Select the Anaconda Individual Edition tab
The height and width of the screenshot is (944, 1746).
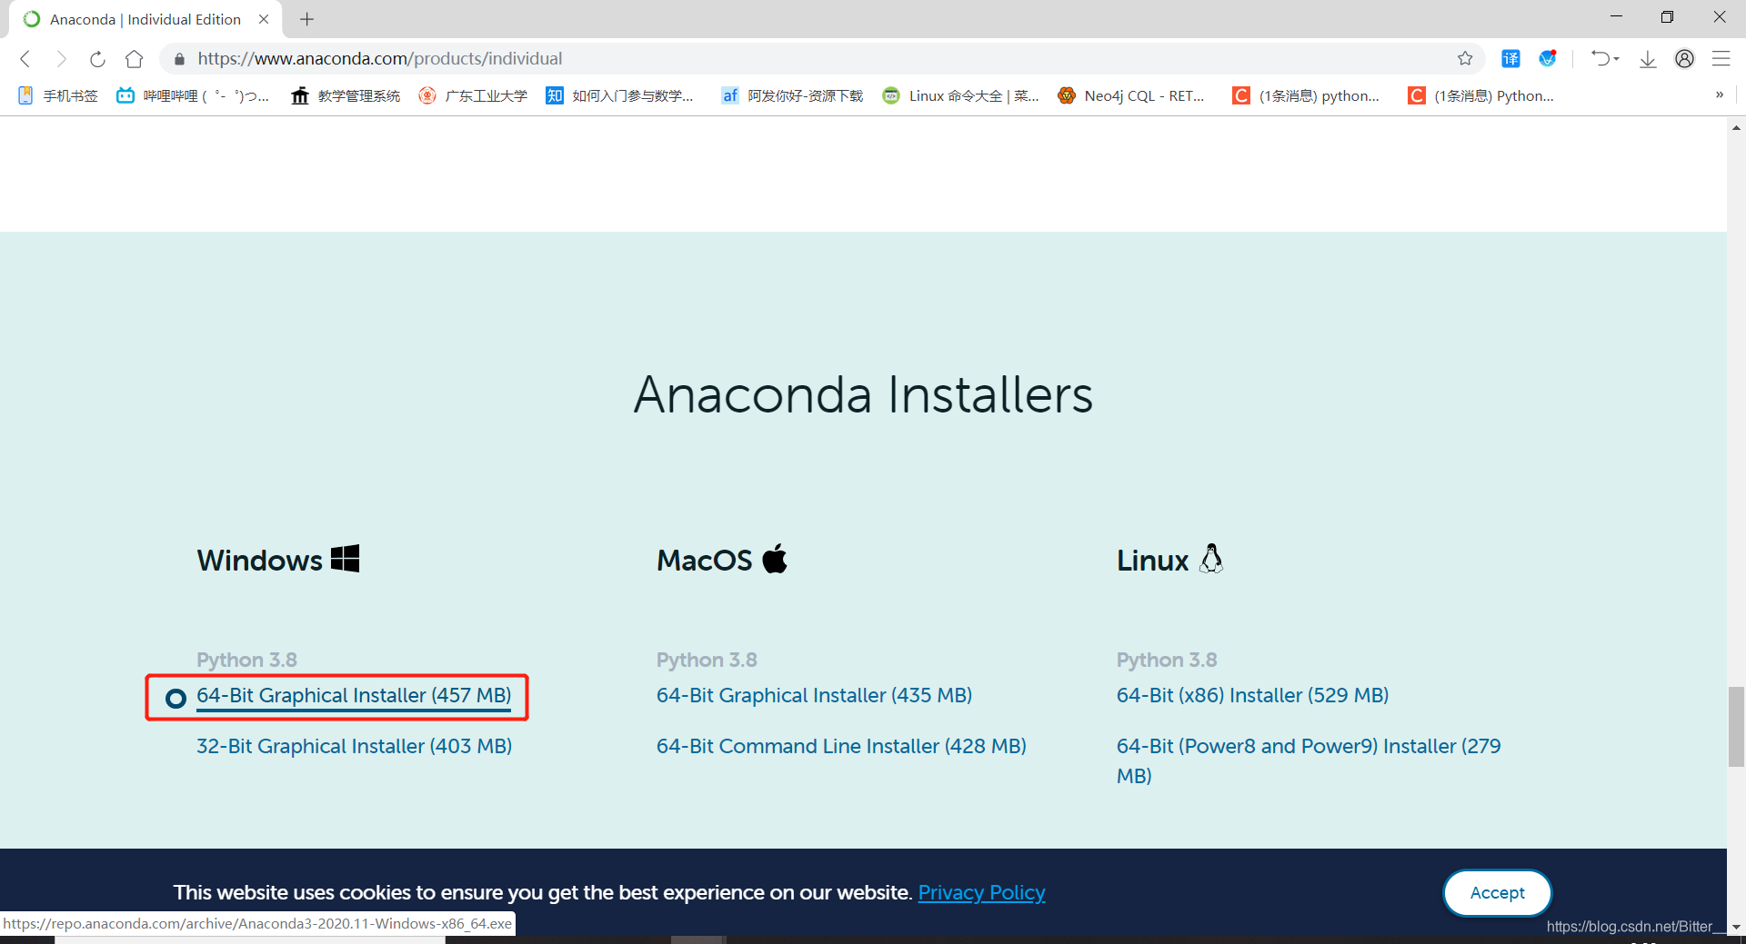[145, 19]
